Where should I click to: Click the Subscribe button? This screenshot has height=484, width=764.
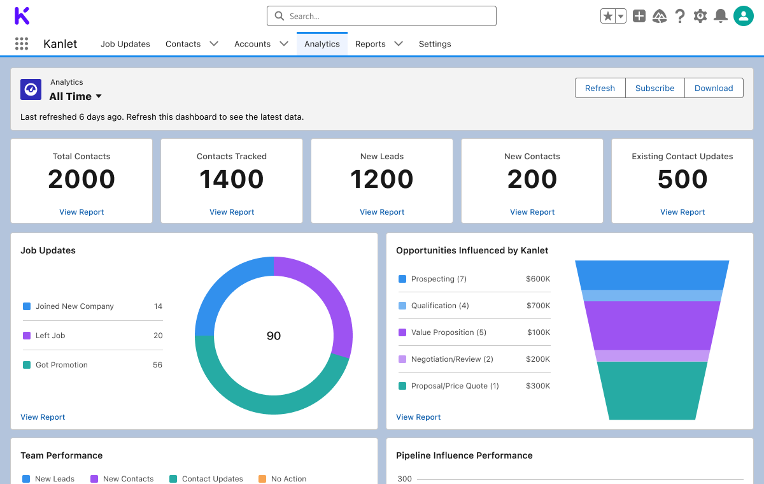pyautogui.click(x=654, y=89)
